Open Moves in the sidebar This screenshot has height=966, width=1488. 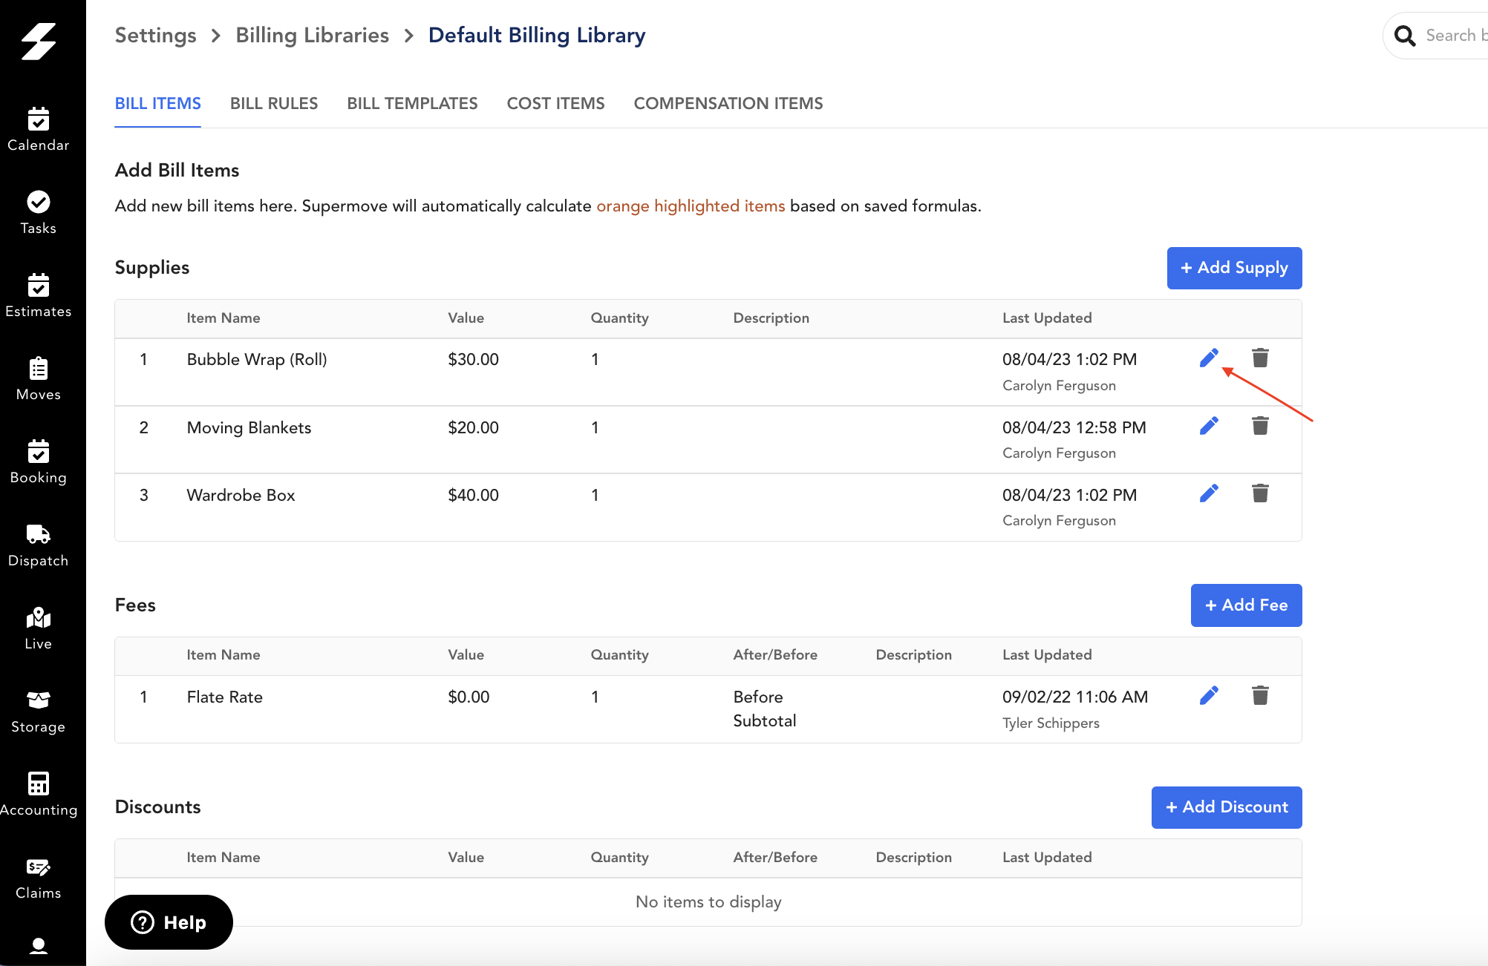(39, 379)
